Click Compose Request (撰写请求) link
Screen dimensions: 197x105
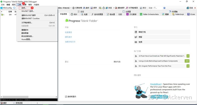tap(68, 37)
